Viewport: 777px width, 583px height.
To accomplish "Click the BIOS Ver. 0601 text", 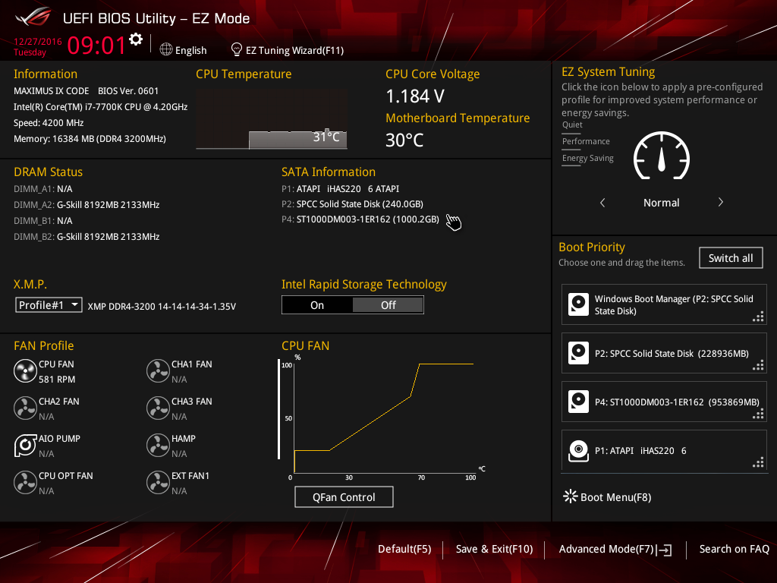I will click(x=127, y=91).
